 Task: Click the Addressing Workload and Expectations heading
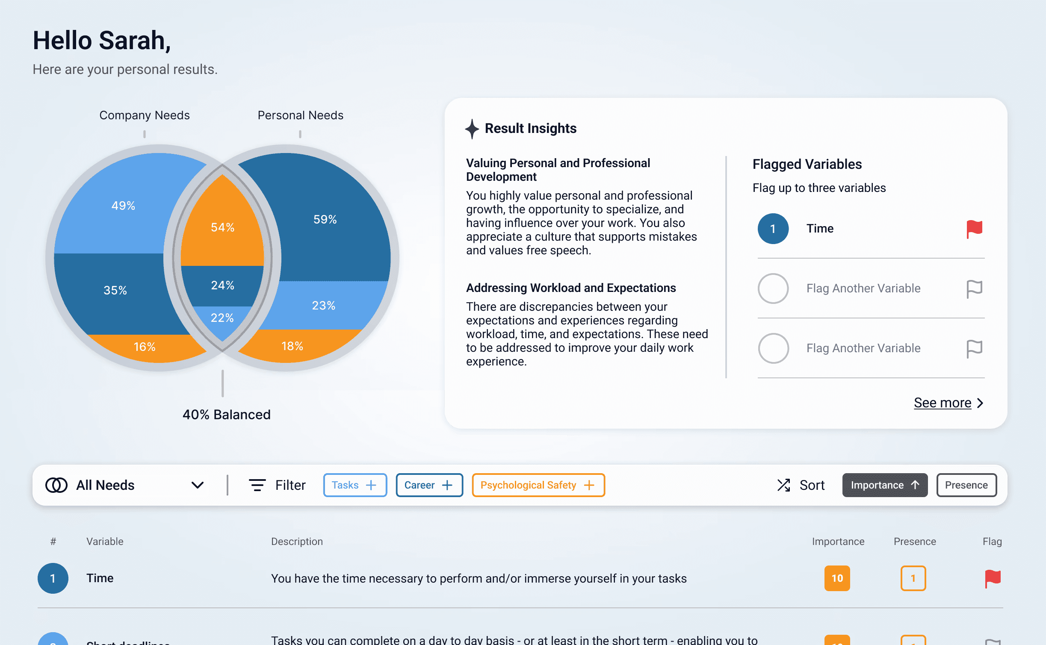[571, 288]
